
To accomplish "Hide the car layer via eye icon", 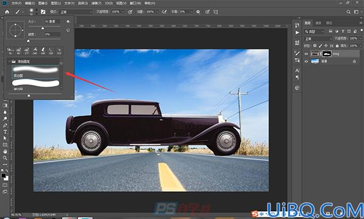I will (306, 54).
